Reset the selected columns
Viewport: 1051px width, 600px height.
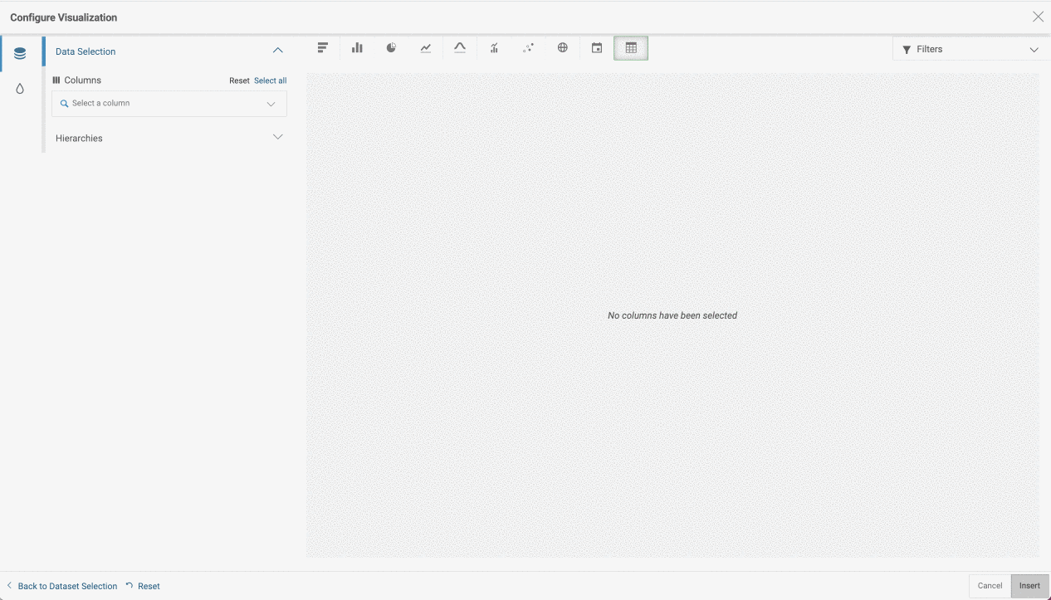(x=239, y=80)
